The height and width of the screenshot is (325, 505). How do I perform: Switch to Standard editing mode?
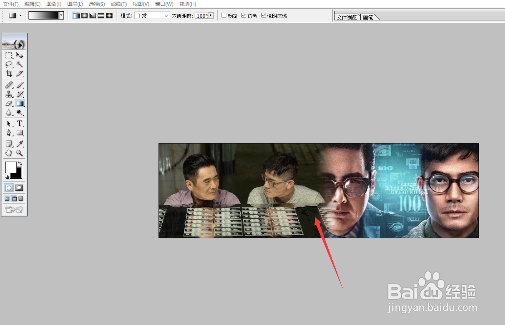(9, 188)
